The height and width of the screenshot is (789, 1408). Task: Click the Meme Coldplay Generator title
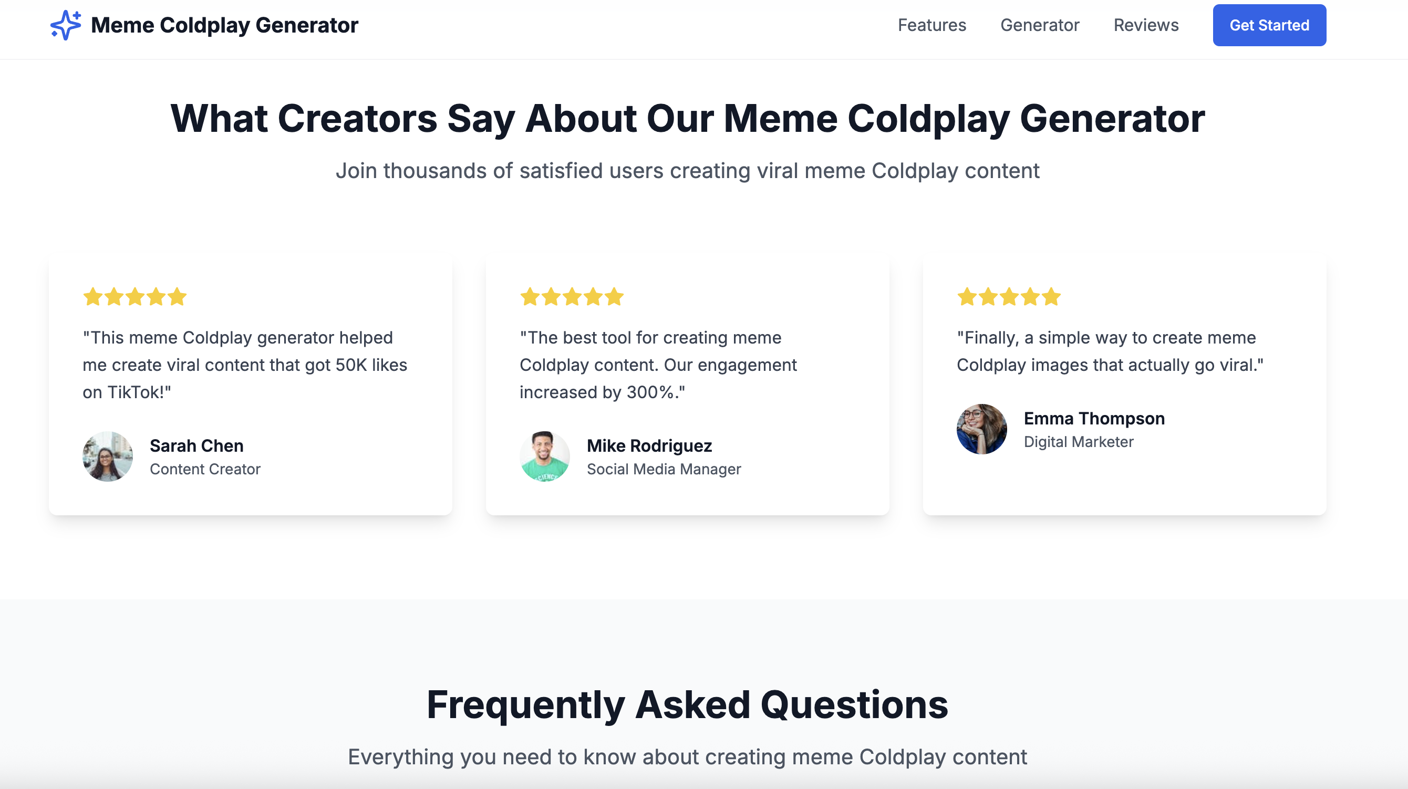[x=225, y=25]
